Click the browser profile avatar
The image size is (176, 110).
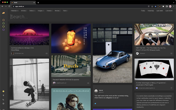[x=170, y=6]
